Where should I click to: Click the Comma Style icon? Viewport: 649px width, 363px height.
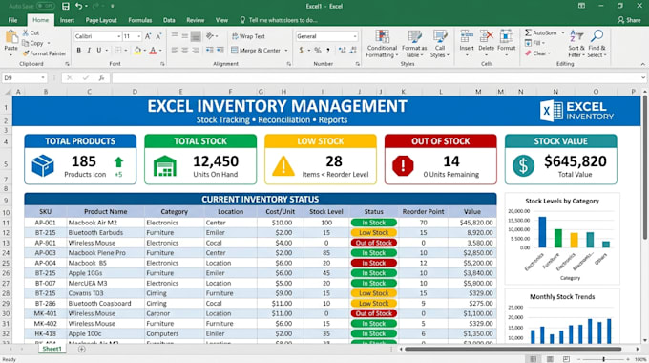point(328,50)
